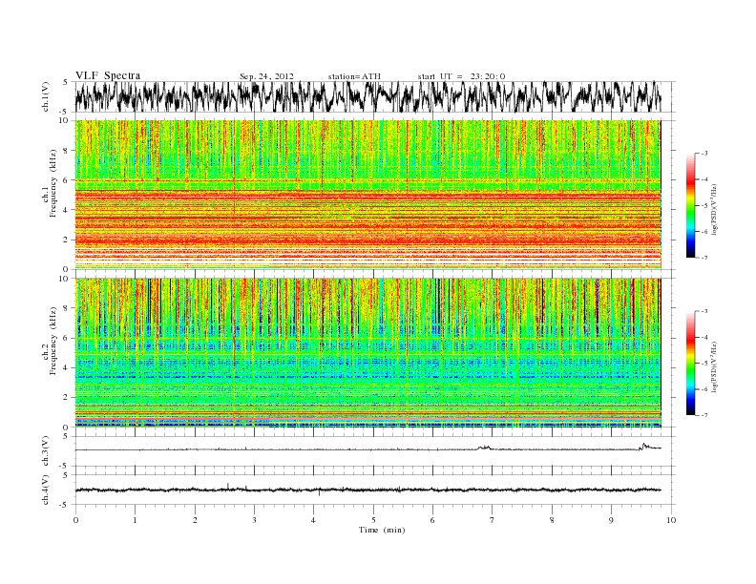
Task: Select the ch.2 colorbar "log(PSD)(V²/Hz)" label
Action: 715,366
